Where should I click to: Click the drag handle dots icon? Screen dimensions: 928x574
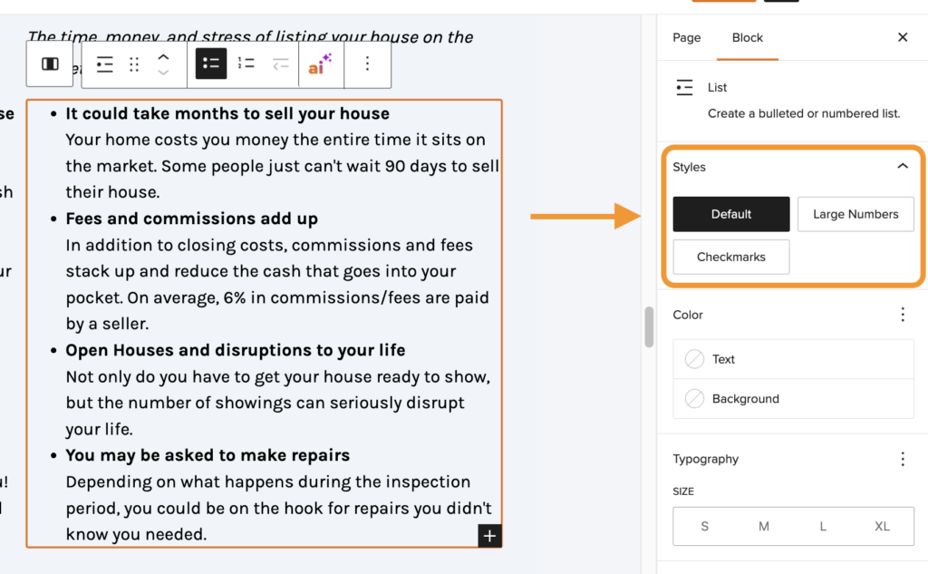134,64
